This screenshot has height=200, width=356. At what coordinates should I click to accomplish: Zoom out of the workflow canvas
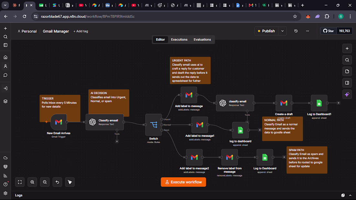tap(45, 182)
